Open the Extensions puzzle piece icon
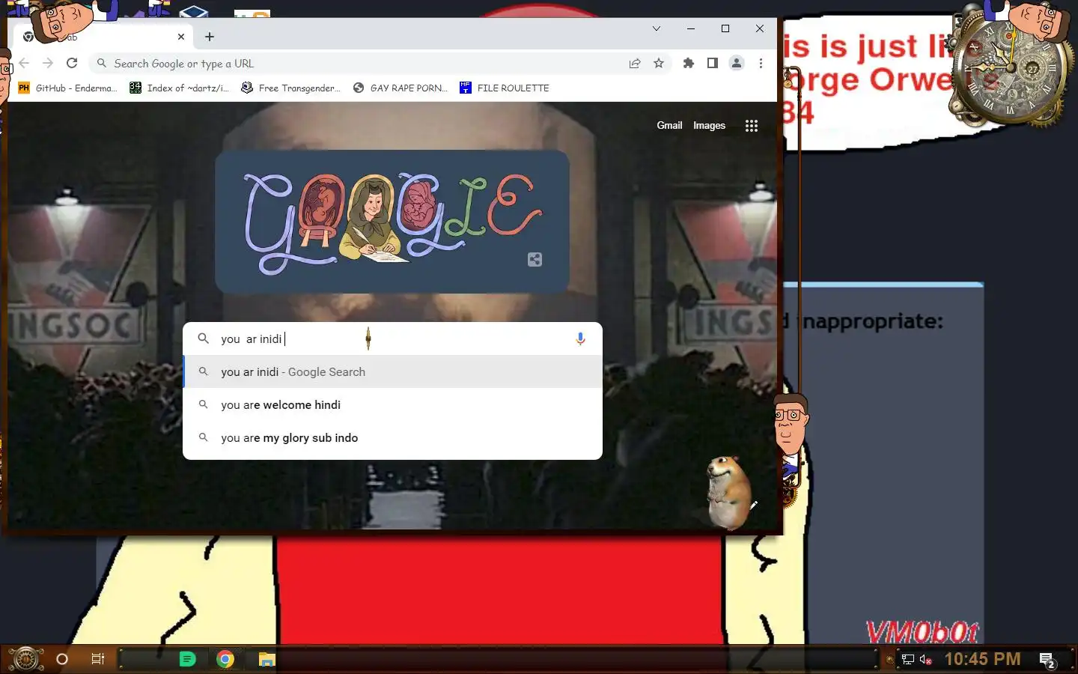Viewport: 1078px width, 674px height. click(689, 63)
